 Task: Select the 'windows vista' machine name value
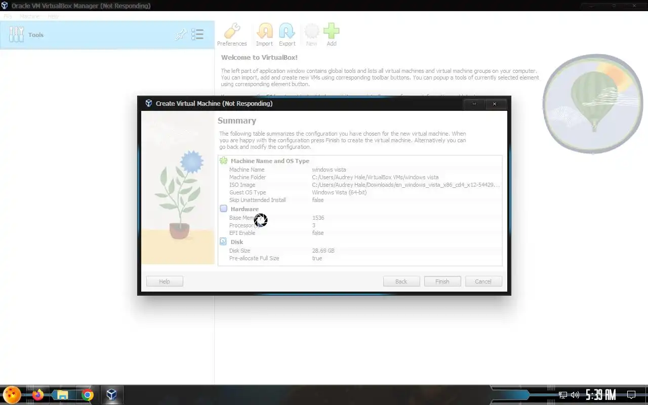coord(329,170)
